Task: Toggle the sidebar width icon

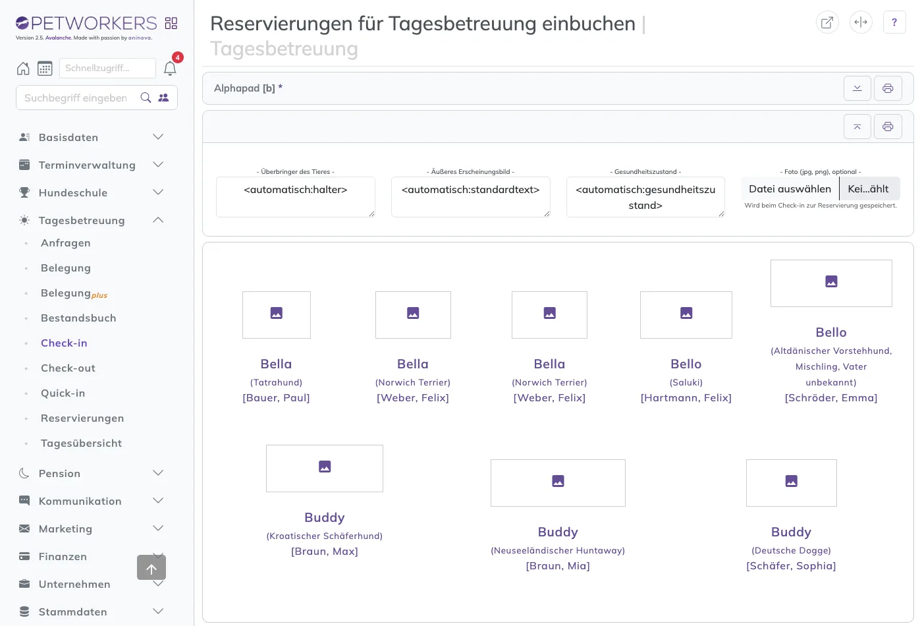Action: 861,22
